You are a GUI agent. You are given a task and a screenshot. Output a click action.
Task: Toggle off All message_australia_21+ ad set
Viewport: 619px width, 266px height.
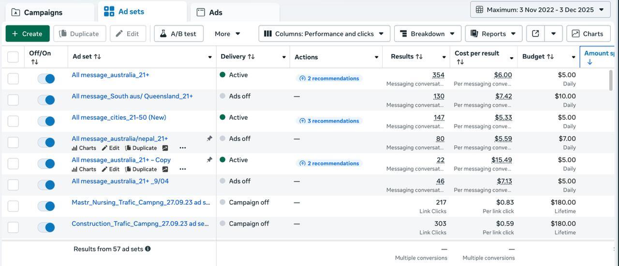click(46, 79)
